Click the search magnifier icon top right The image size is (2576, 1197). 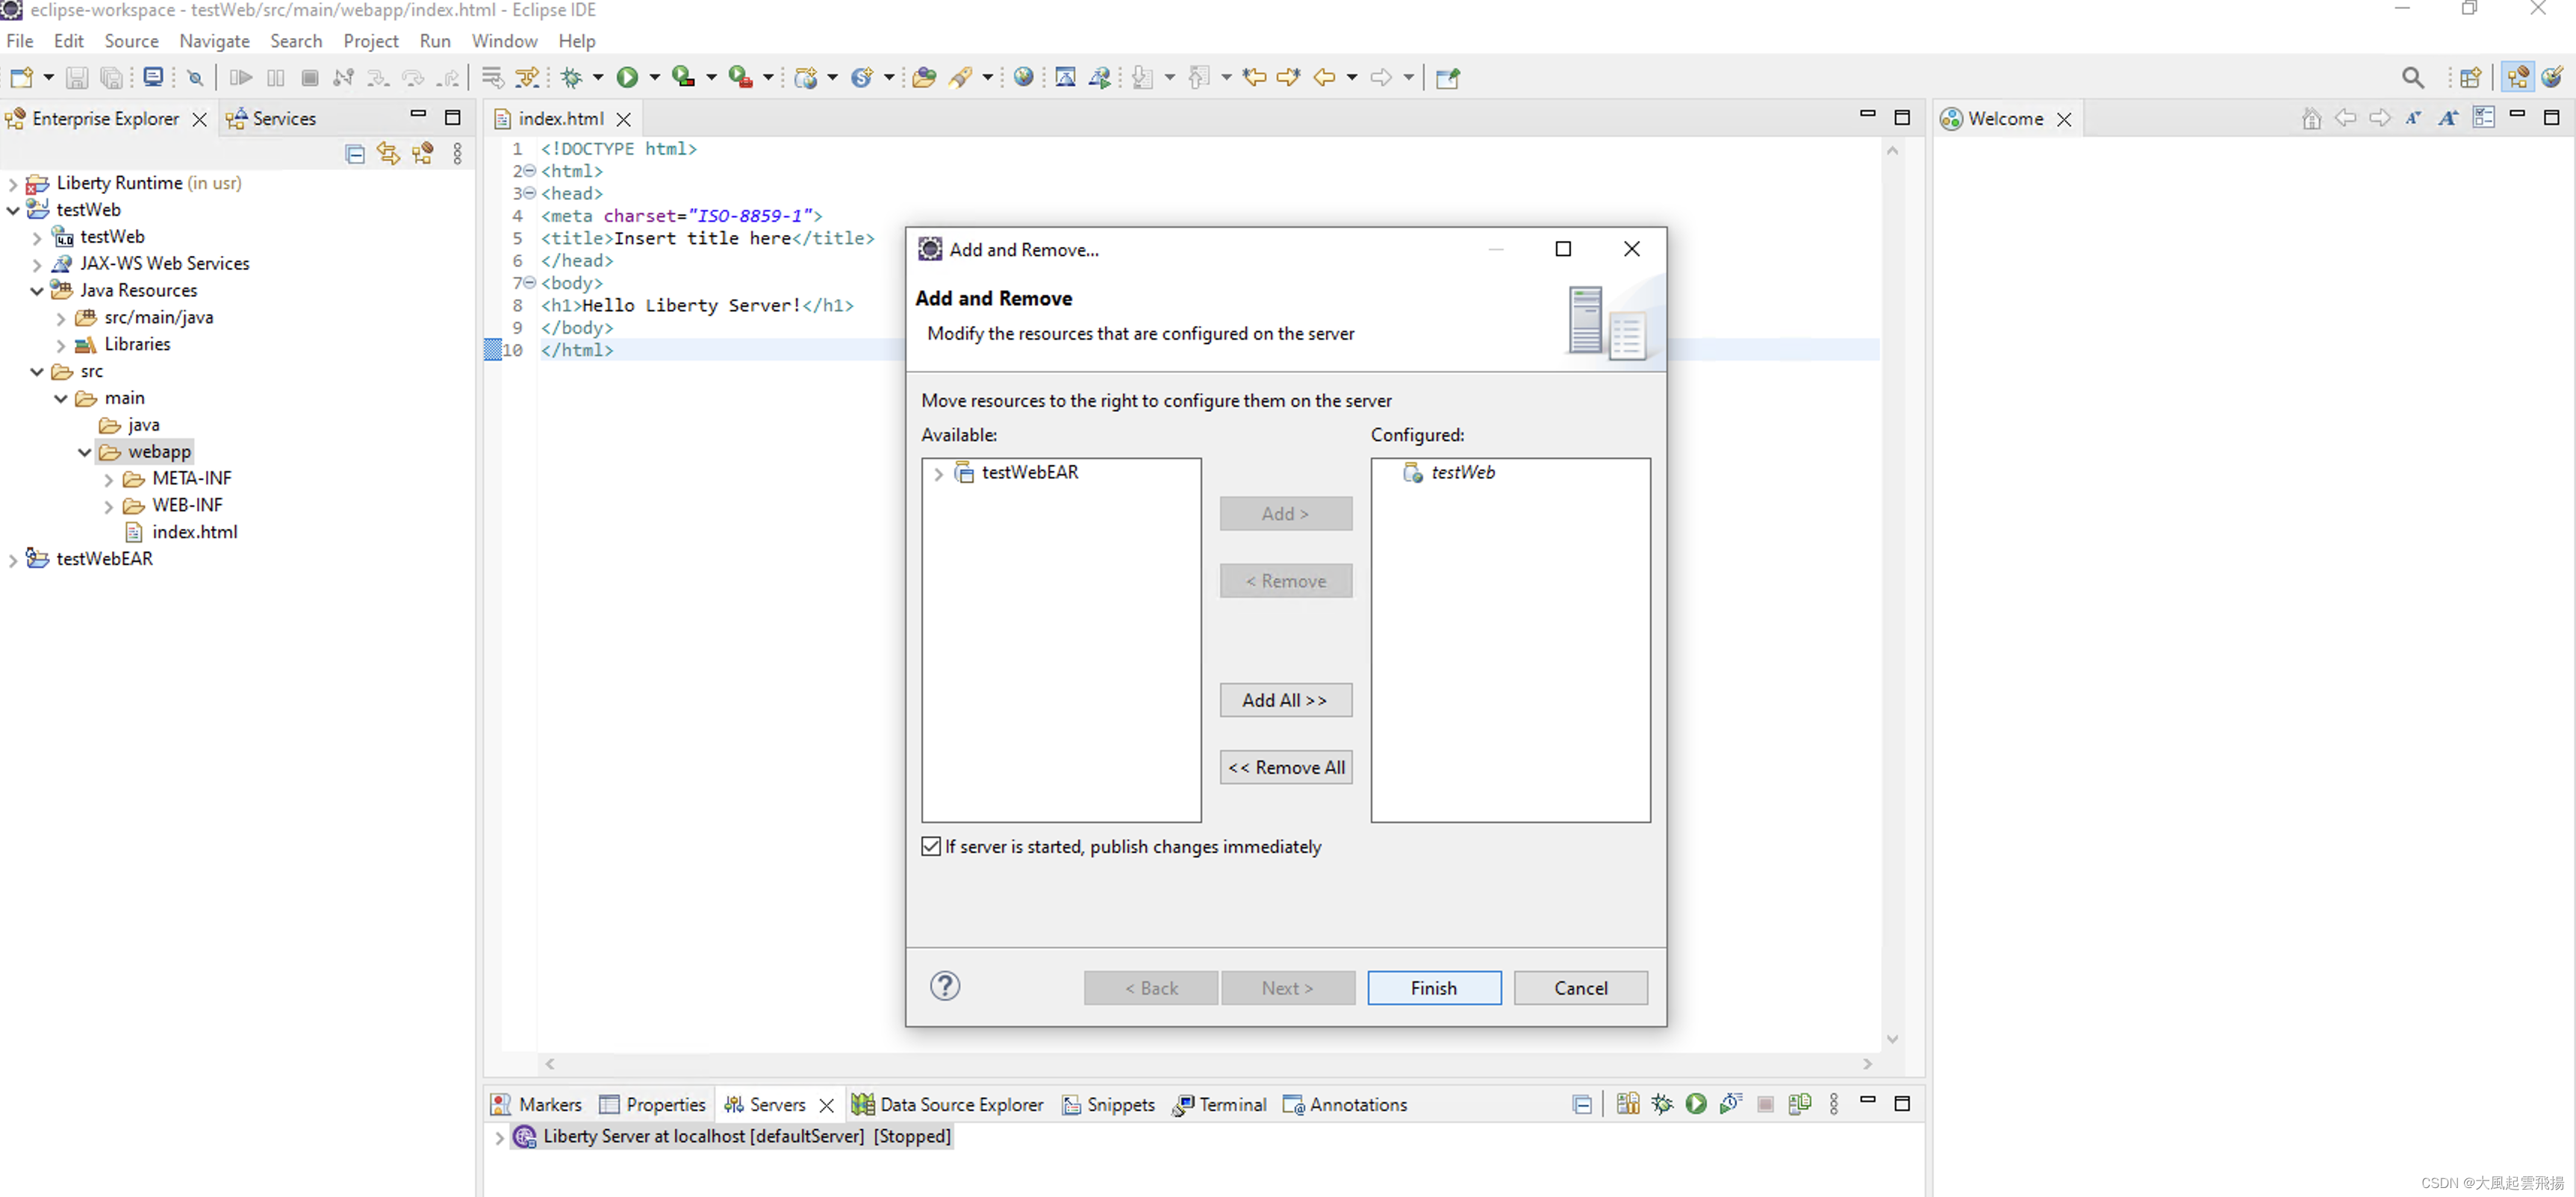2413,77
